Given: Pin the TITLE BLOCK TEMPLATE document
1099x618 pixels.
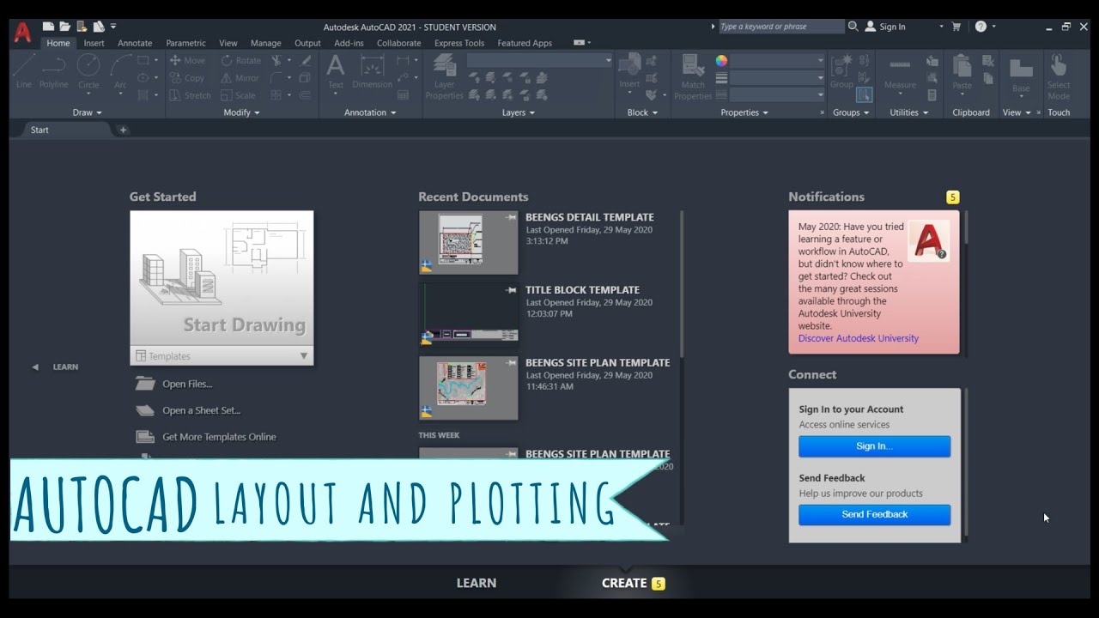Looking at the screenshot, I should (512, 290).
